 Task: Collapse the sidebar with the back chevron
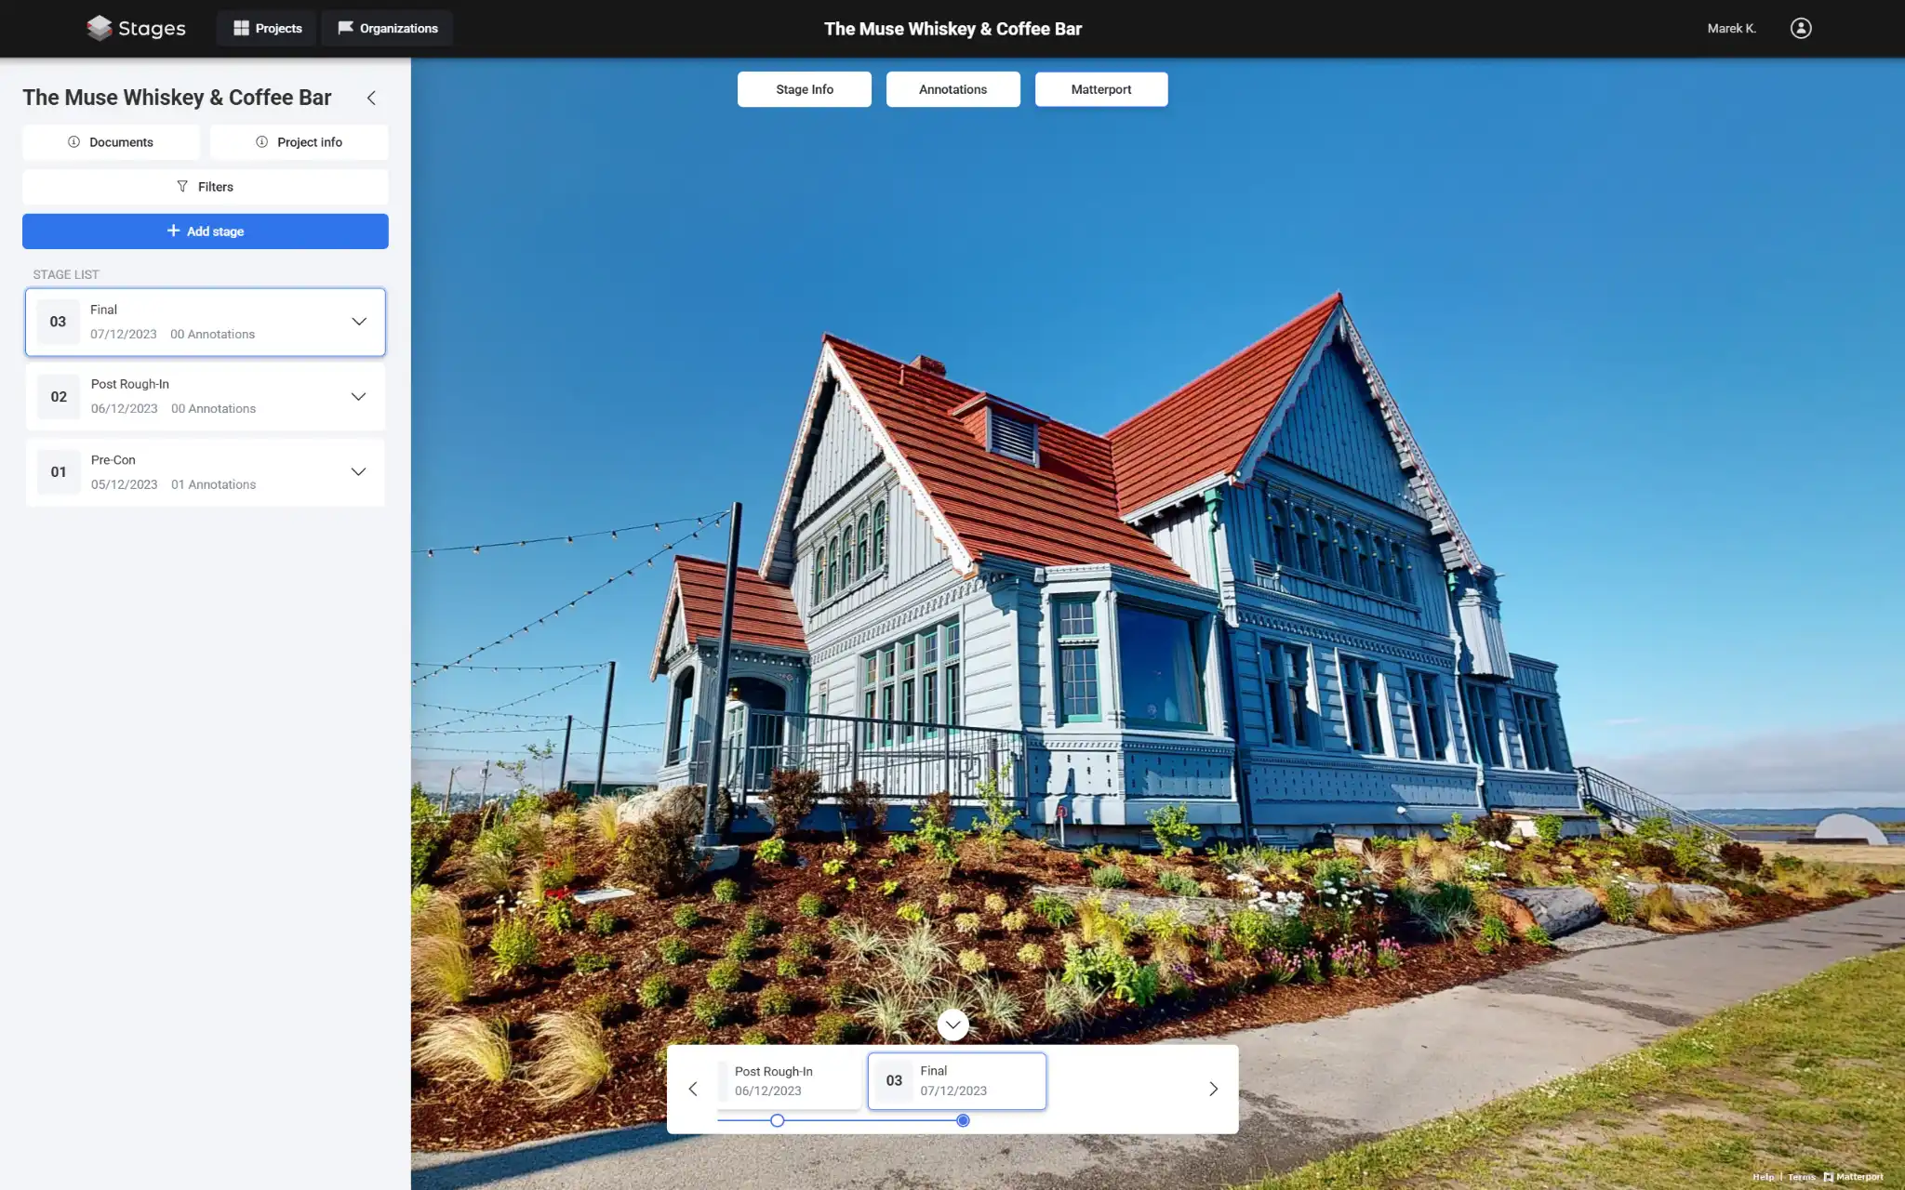[x=371, y=98]
